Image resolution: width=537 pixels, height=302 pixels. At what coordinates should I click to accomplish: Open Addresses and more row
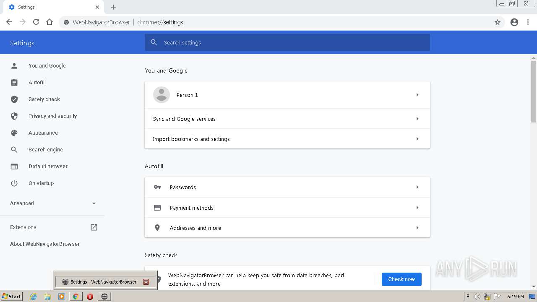(287, 228)
